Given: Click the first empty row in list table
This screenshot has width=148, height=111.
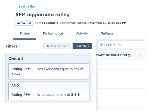Looking at the screenshot, I should 121,65.
